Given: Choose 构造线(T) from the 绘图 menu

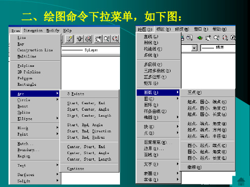Looking at the screenshot, I should click(x=158, y=49).
